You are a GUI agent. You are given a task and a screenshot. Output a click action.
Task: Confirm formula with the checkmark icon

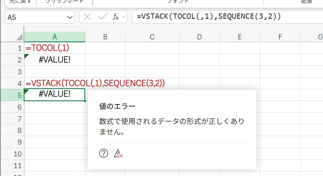point(103,17)
